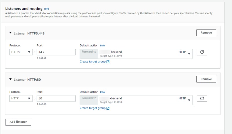Open Create target group link under HTTP:80 listener
Screen dimensions: 232x134
(93, 108)
